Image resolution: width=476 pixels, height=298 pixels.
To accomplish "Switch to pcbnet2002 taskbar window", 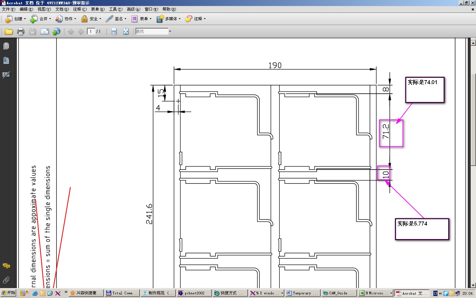I will click(194, 293).
